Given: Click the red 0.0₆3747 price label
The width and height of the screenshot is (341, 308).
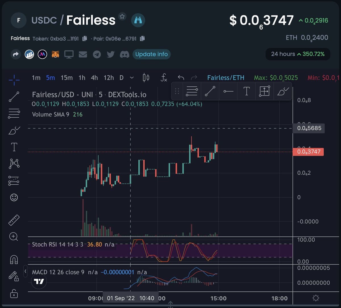Looking at the screenshot, I should (x=308, y=152).
